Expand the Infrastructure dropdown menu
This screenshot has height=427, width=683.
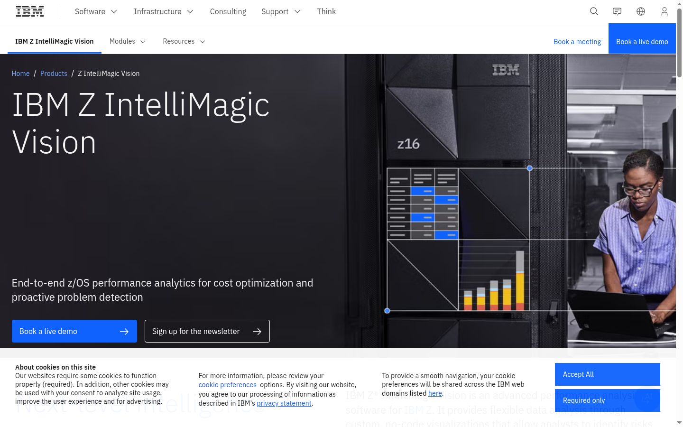pos(164,11)
